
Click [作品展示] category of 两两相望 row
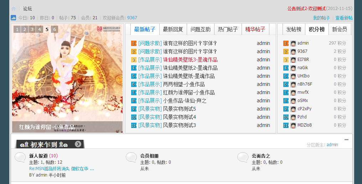pyautogui.click(x=150, y=84)
